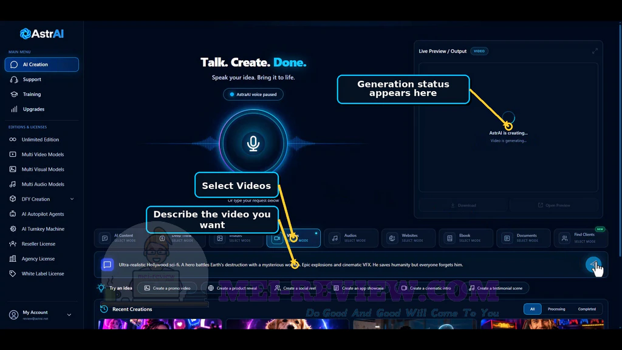Choose the "Create a cinematic intro" idea

[x=426, y=288]
